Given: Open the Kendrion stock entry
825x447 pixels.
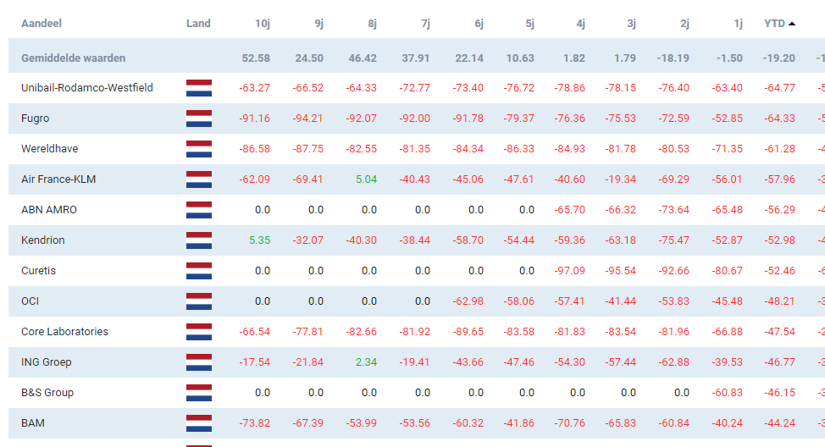Looking at the screenshot, I should coord(42,240).
